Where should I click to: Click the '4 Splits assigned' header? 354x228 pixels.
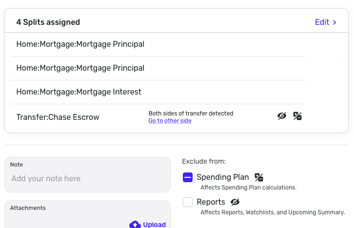coord(48,22)
